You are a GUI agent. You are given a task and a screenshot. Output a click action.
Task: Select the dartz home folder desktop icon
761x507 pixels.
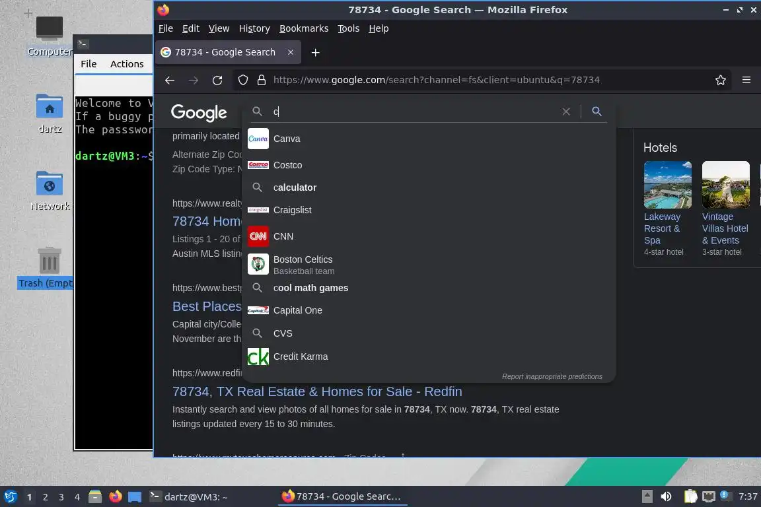coord(50,114)
